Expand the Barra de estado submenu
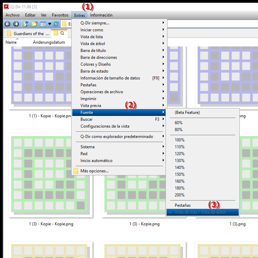258x258 pixels. 119,71
